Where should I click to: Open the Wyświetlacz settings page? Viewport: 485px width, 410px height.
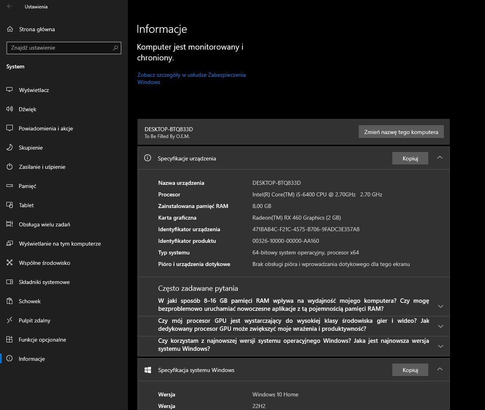[x=64, y=90]
